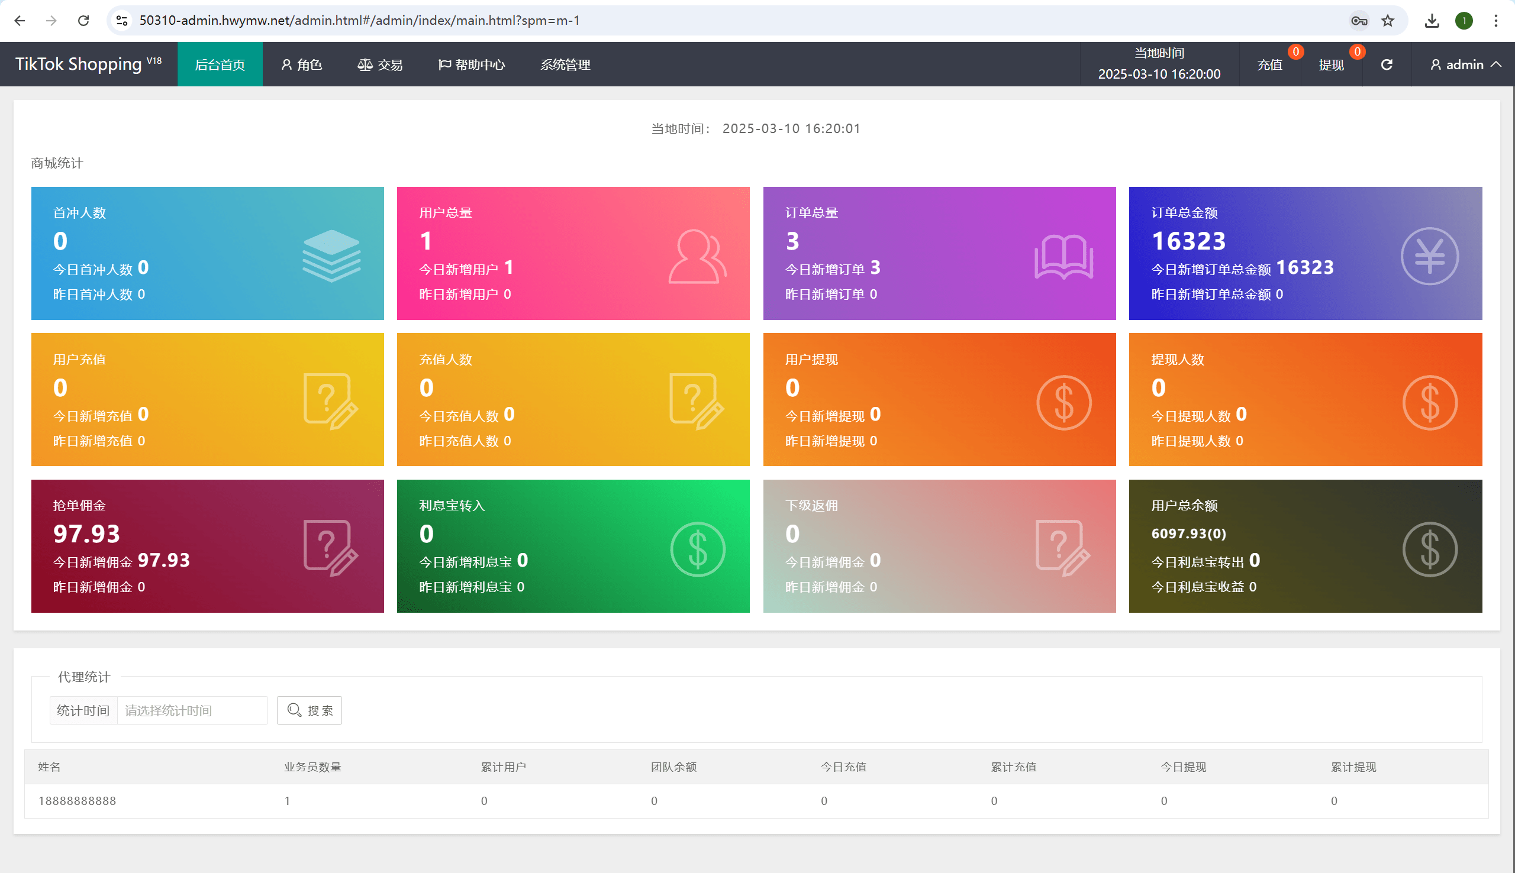The image size is (1515, 873).
Task: Click the browser forward arrow
Action: tap(52, 20)
